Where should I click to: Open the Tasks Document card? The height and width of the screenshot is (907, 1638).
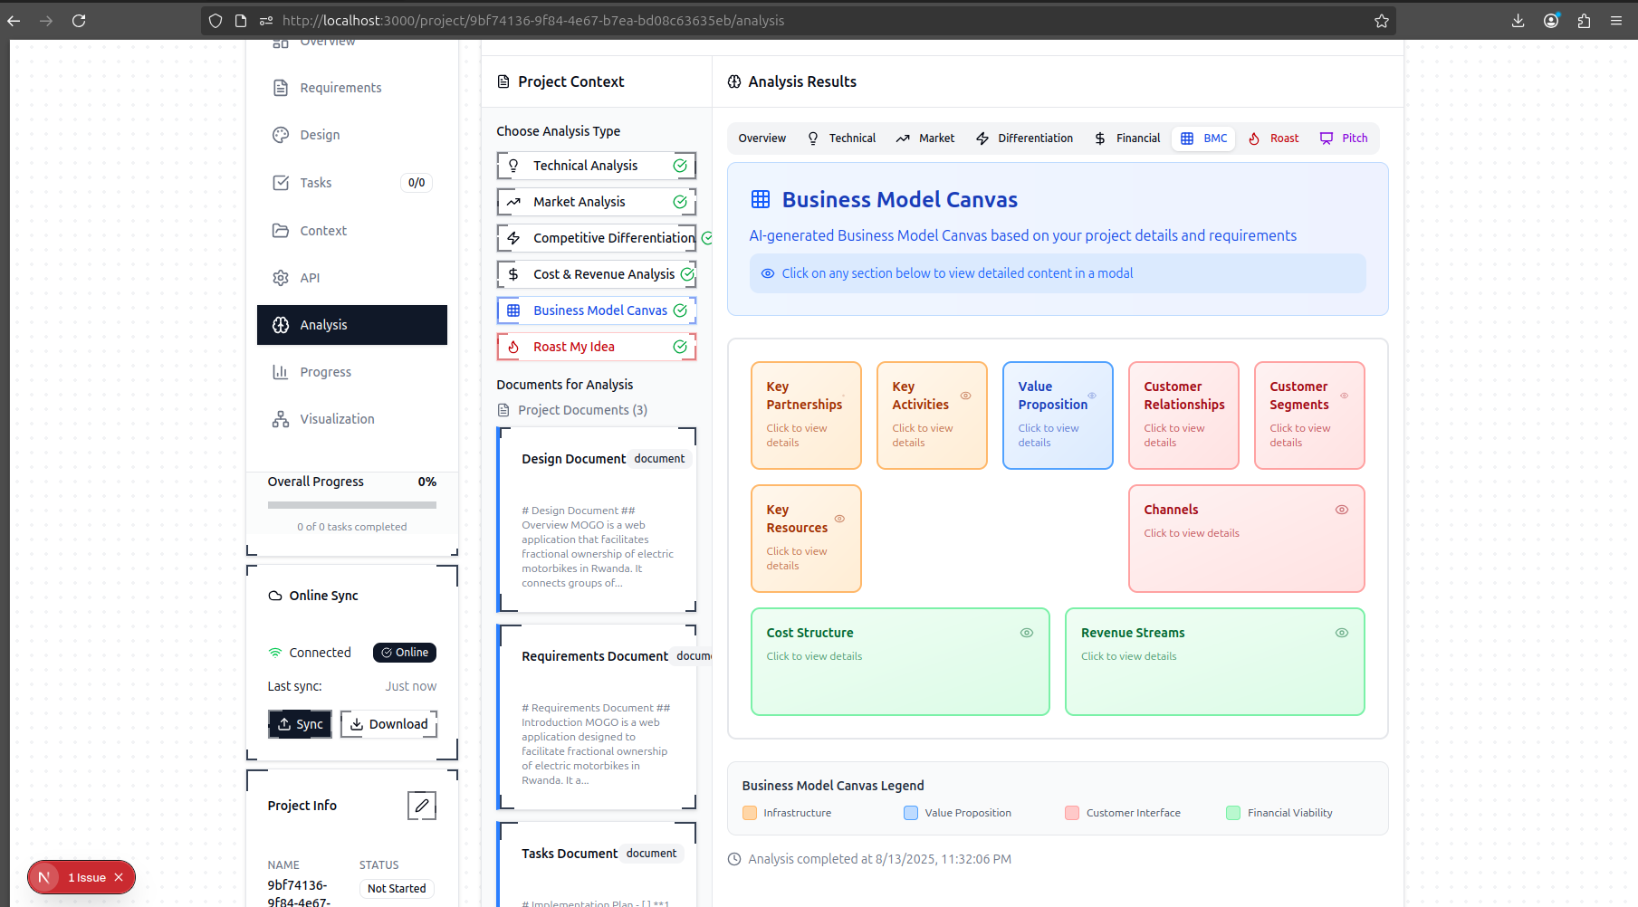coord(597,864)
